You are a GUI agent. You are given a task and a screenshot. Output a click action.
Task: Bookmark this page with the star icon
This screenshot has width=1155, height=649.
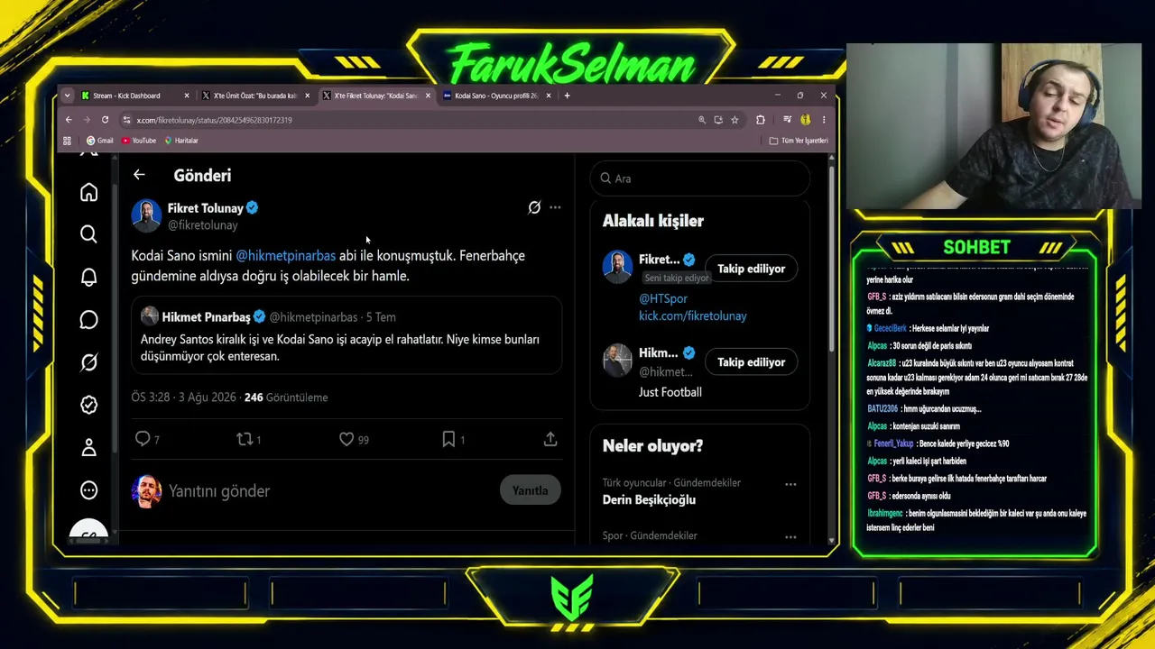[x=735, y=119]
